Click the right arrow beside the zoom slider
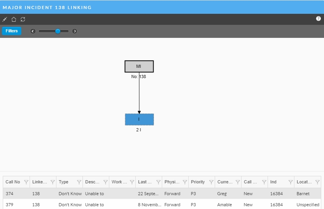This screenshot has width=324, height=209. (x=75, y=31)
